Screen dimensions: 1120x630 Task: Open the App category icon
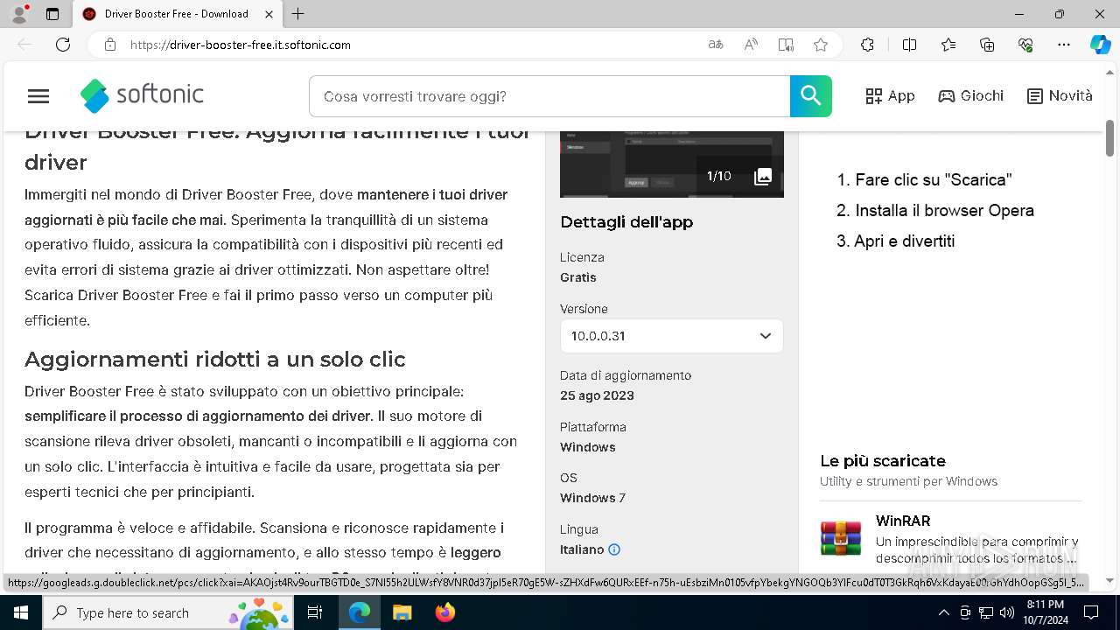tap(873, 96)
